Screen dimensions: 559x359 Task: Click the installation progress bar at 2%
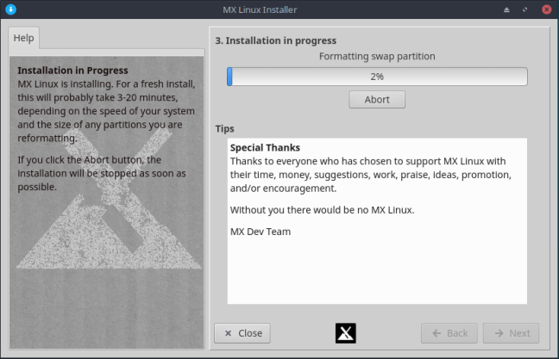pos(377,77)
